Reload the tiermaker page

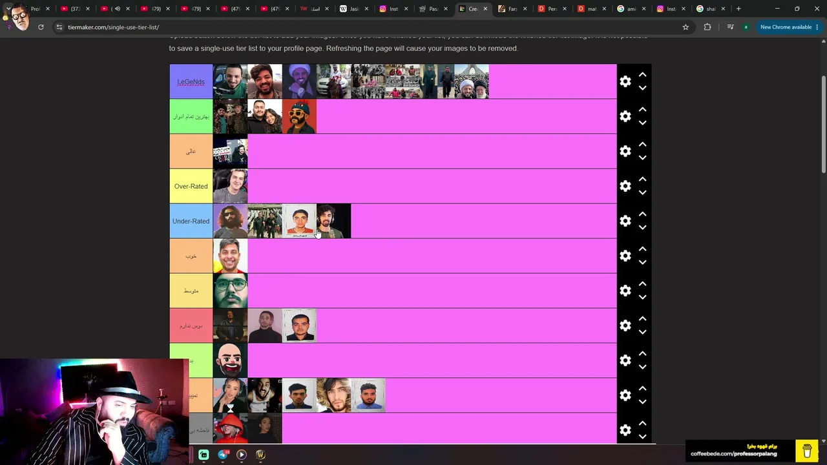coord(41,27)
